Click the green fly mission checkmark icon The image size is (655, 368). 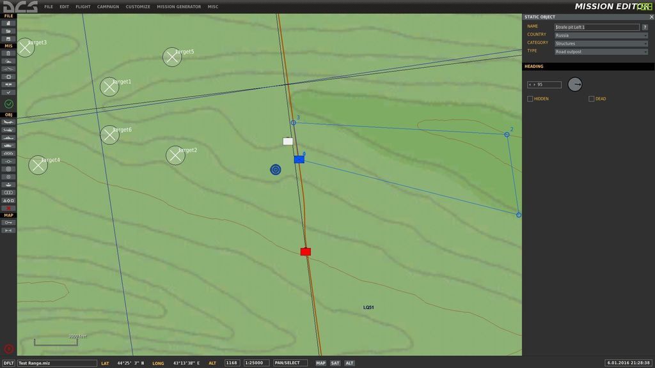pos(9,103)
